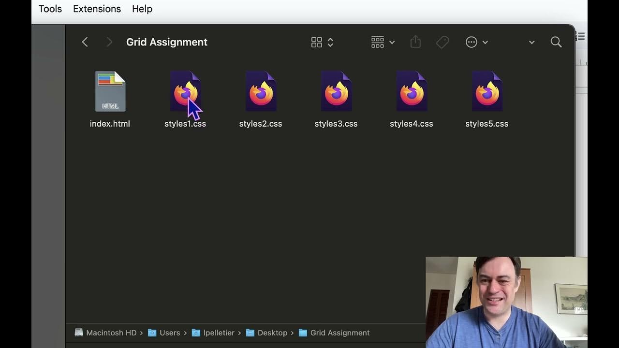Open Finder search
This screenshot has width=619, height=348.
(x=556, y=42)
